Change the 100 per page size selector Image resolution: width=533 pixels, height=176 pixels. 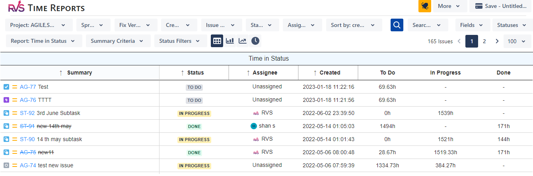[516, 41]
